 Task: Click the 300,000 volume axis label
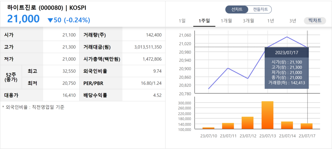pos(184,103)
